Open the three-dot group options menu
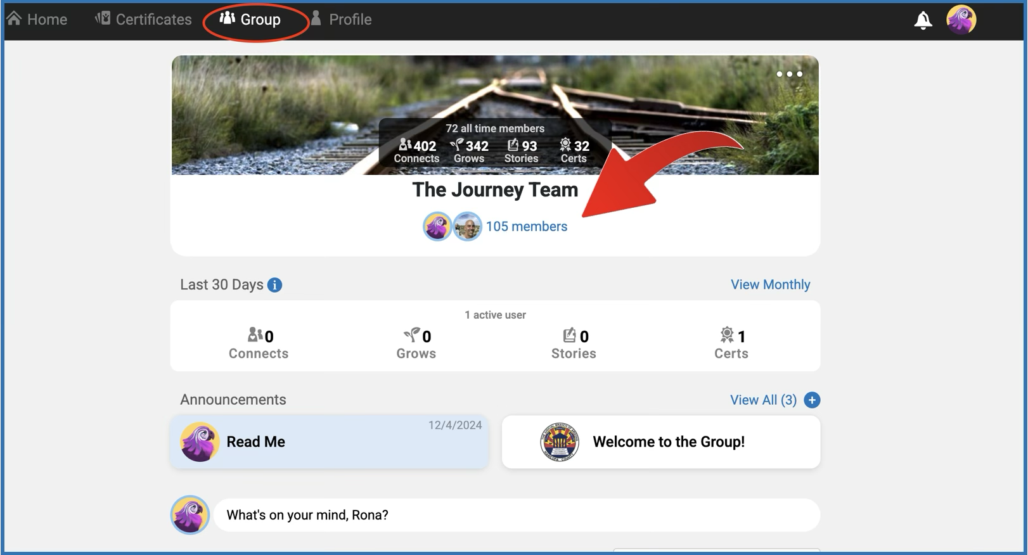This screenshot has width=1028, height=555. 789,74
